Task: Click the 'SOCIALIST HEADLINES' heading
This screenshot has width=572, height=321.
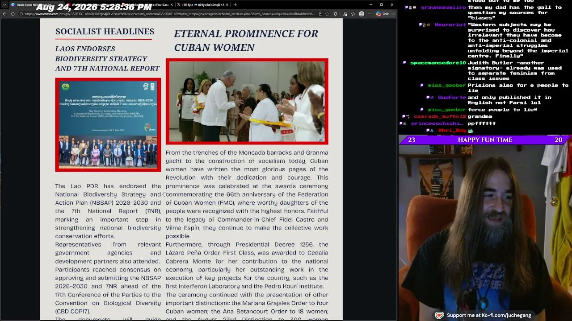Action: click(x=105, y=31)
